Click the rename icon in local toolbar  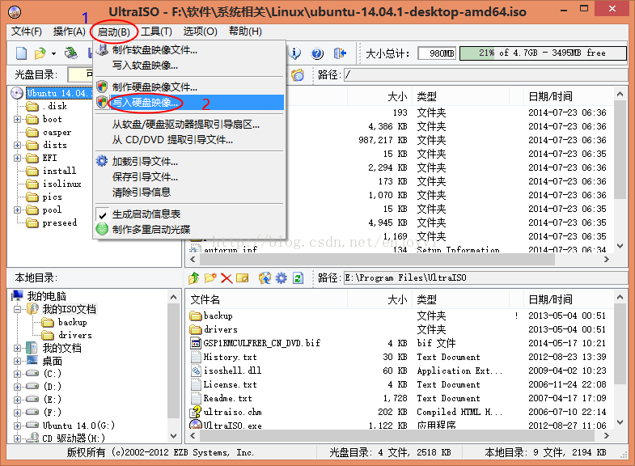242,278
